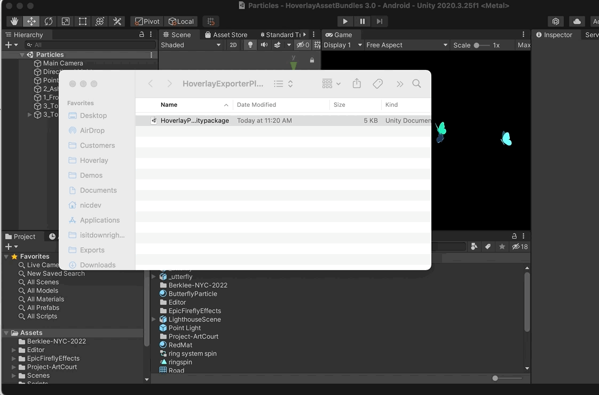599x395 pixels.
Task: Expand the EpicFireflyEffects folder in Assets tree
Action: 14,359
